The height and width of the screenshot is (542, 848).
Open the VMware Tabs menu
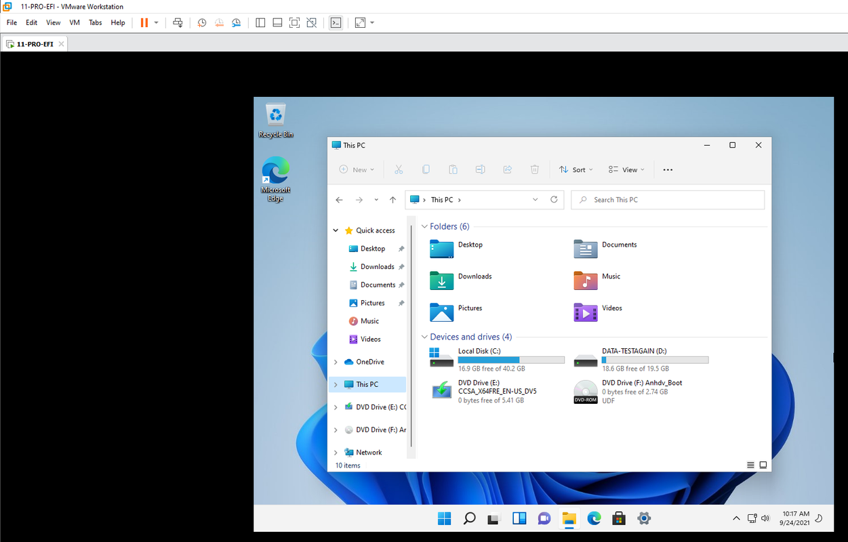[96, 22]
